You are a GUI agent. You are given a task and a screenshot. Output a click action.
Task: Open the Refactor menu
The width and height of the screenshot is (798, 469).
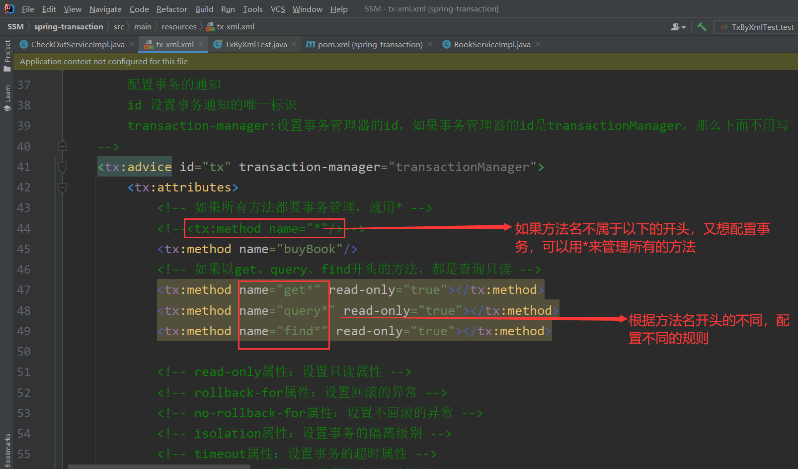coord(172,9)
